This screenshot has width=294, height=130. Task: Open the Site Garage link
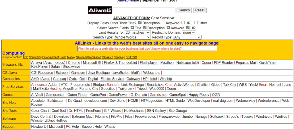pos(178,111)
